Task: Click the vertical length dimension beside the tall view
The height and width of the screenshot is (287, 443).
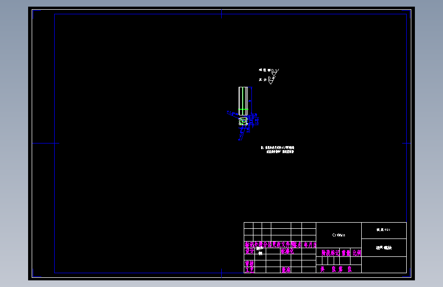Action: click(250, 101)
